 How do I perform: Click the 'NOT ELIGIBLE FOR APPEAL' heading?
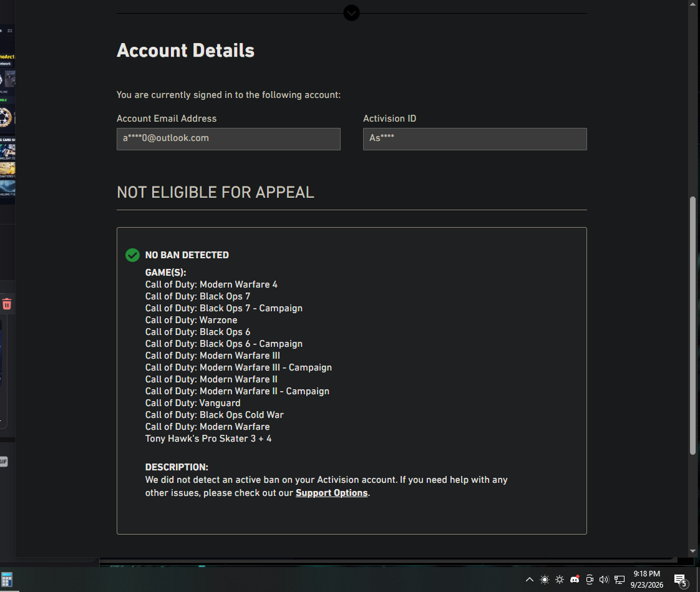pyautogui.click(x=215, y=192)
